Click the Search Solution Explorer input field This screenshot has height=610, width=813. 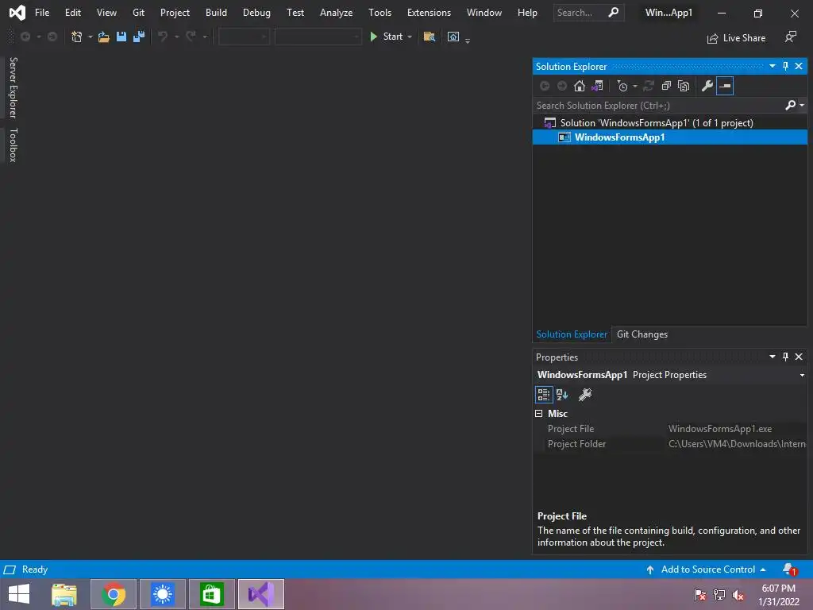tap(658, 106)
